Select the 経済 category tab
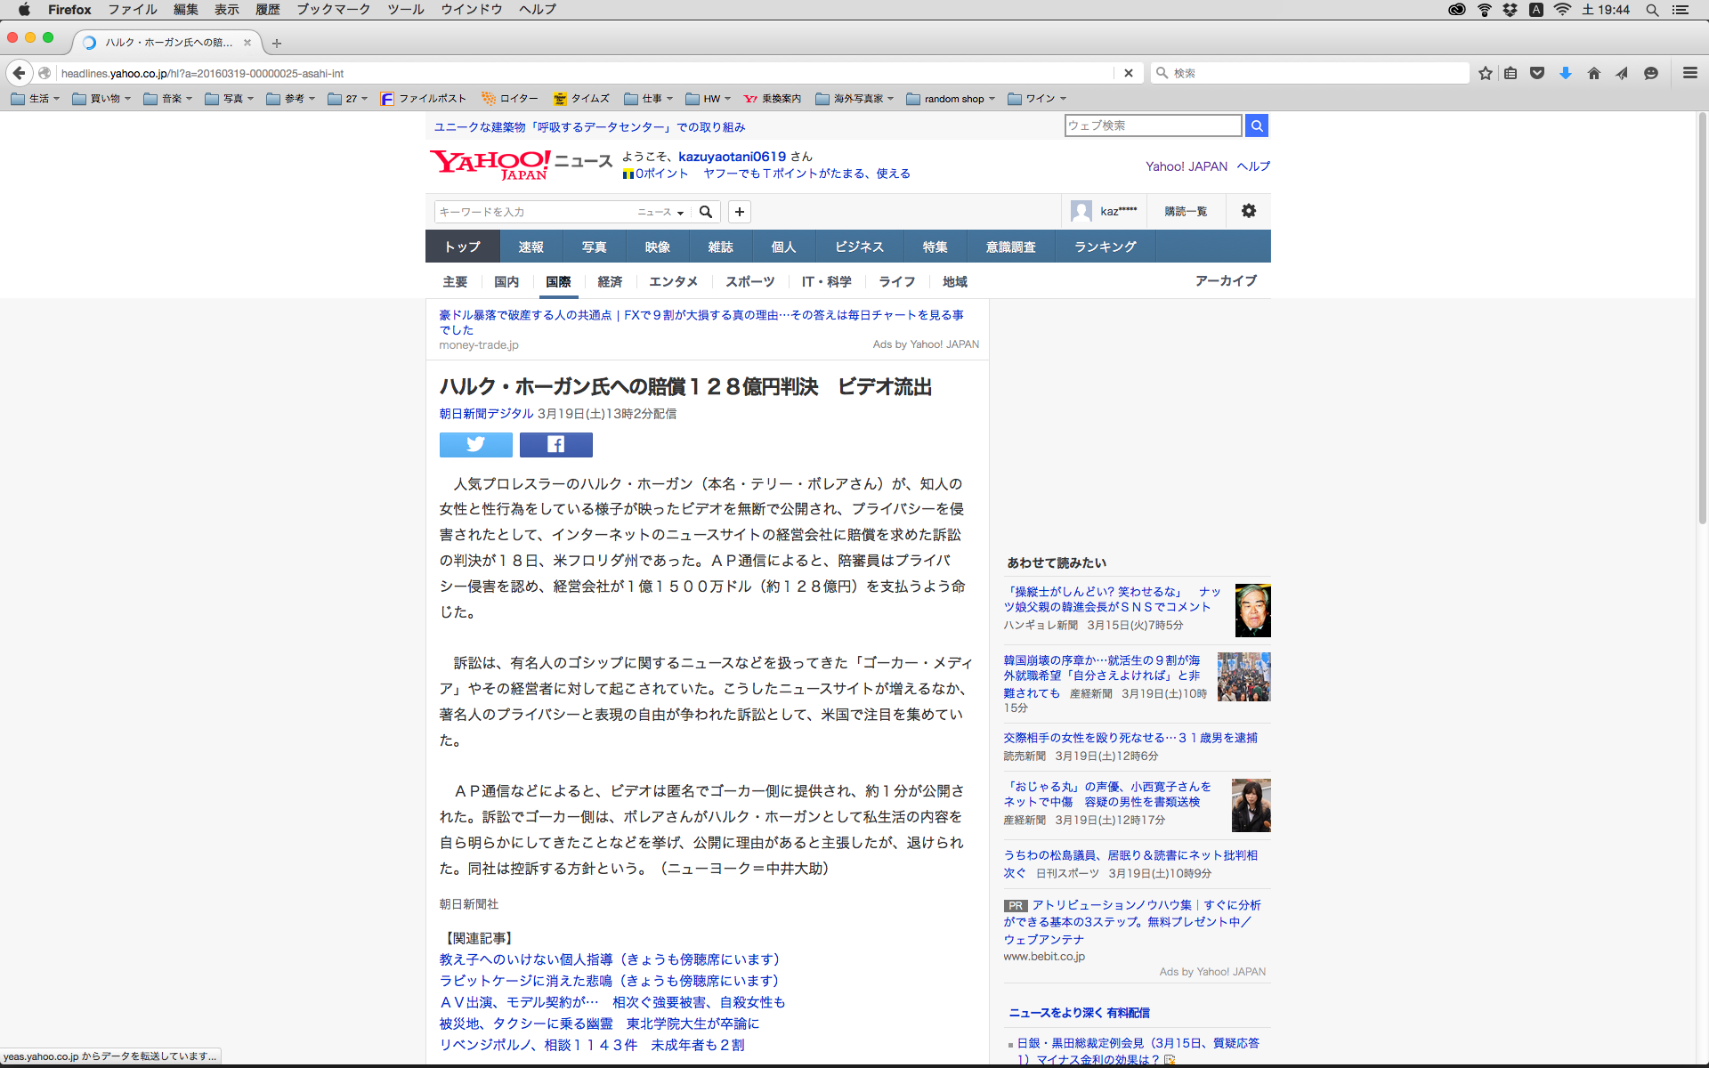Viewport: 1709px width, 1068px height. point(610,281)
